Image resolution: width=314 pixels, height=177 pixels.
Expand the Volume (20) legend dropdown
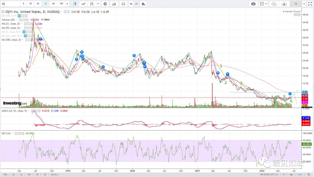coord(16,20)
